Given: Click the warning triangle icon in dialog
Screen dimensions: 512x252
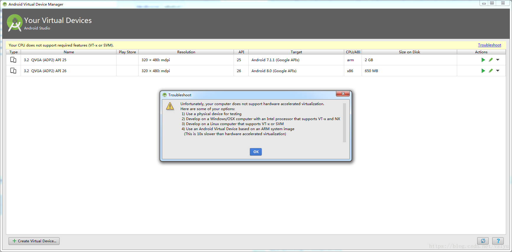Looking at the screenshot, I should 170,106.
